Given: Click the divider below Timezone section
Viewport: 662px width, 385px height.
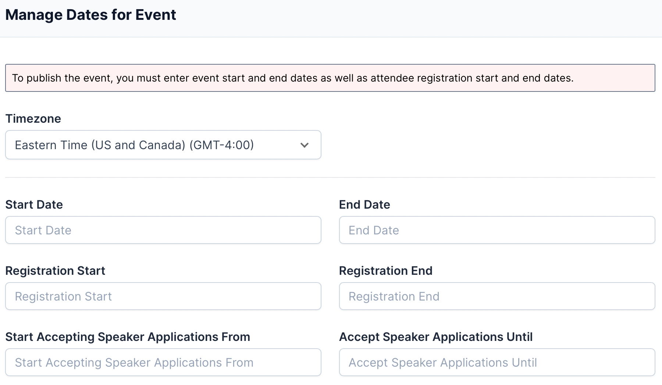Looking at the screenshot, I should [x=330, y=177].
